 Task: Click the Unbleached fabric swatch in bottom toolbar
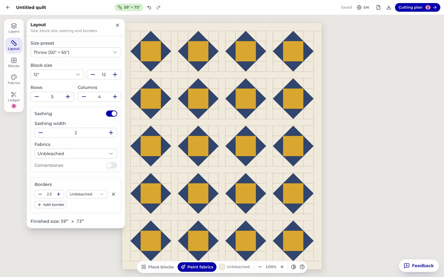pos(234,267)
